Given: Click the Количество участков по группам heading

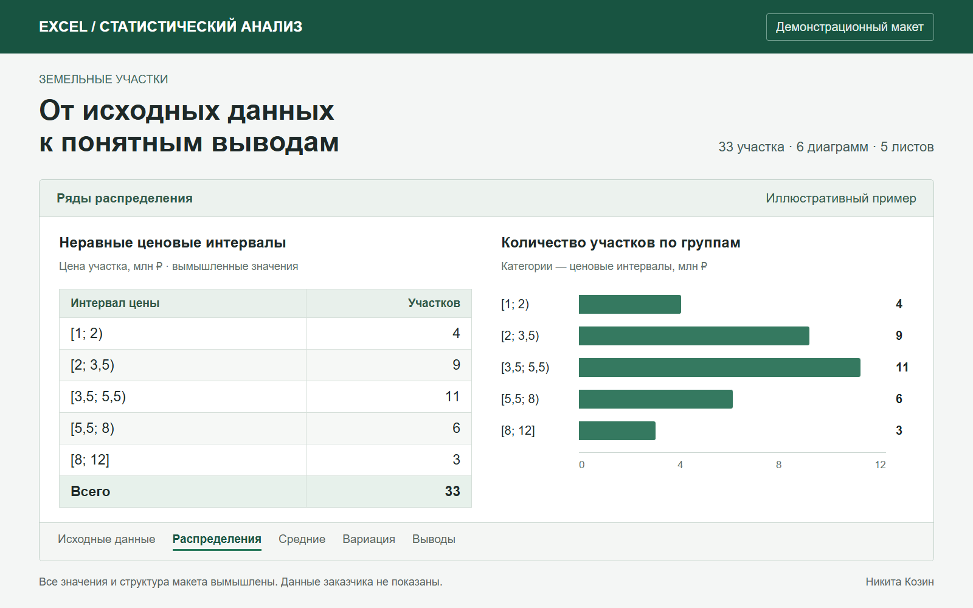Looking at the screenshot, I should pos(621,243).
